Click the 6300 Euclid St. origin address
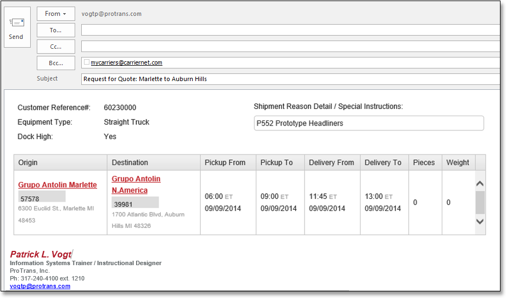The height and width of the screenshot is (298, 506). pos(56,214)
